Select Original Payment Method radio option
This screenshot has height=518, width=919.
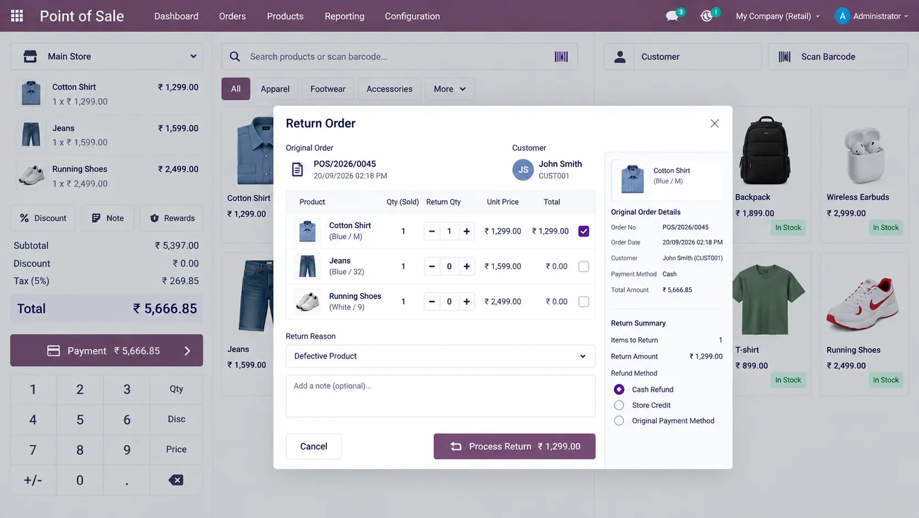point(619,421)
